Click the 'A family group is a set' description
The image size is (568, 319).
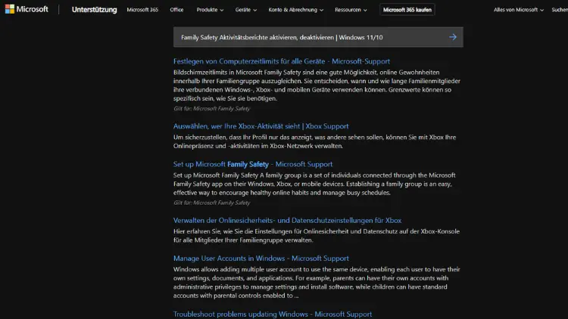[314, 184]
